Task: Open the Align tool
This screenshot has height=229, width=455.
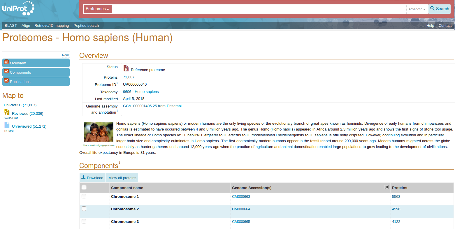Action: click(x=26, y=26)
